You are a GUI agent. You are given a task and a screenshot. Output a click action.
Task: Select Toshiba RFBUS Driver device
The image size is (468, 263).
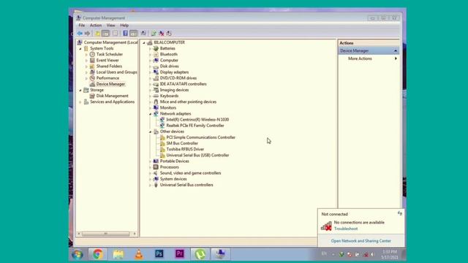pos(185,149)
